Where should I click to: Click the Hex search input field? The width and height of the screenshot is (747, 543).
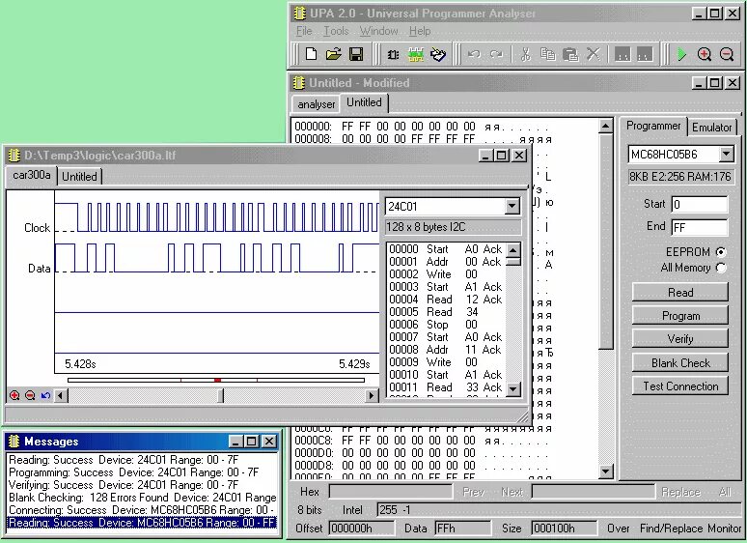391,492
